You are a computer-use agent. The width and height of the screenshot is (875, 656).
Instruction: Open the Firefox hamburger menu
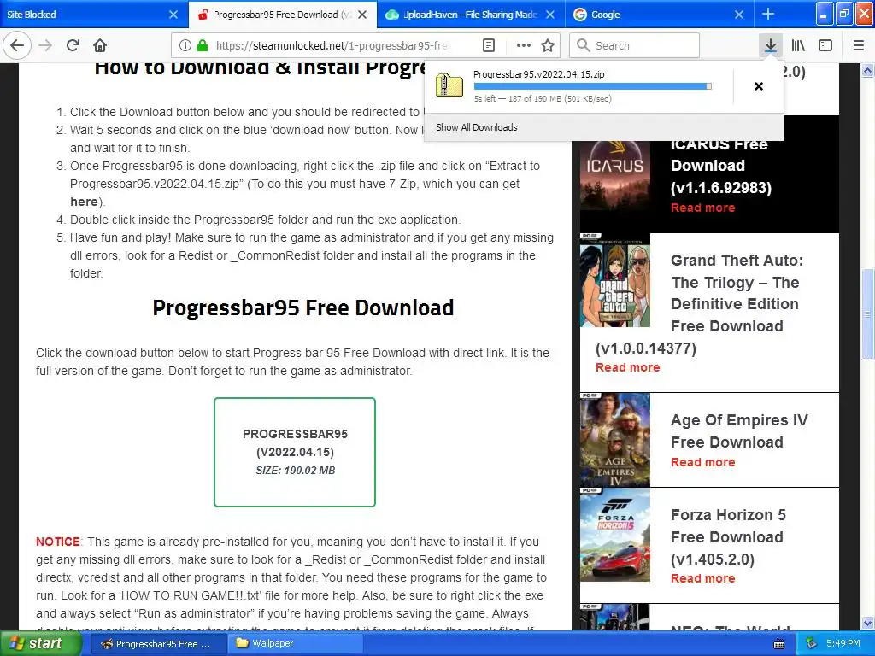(x=858, y=45)
